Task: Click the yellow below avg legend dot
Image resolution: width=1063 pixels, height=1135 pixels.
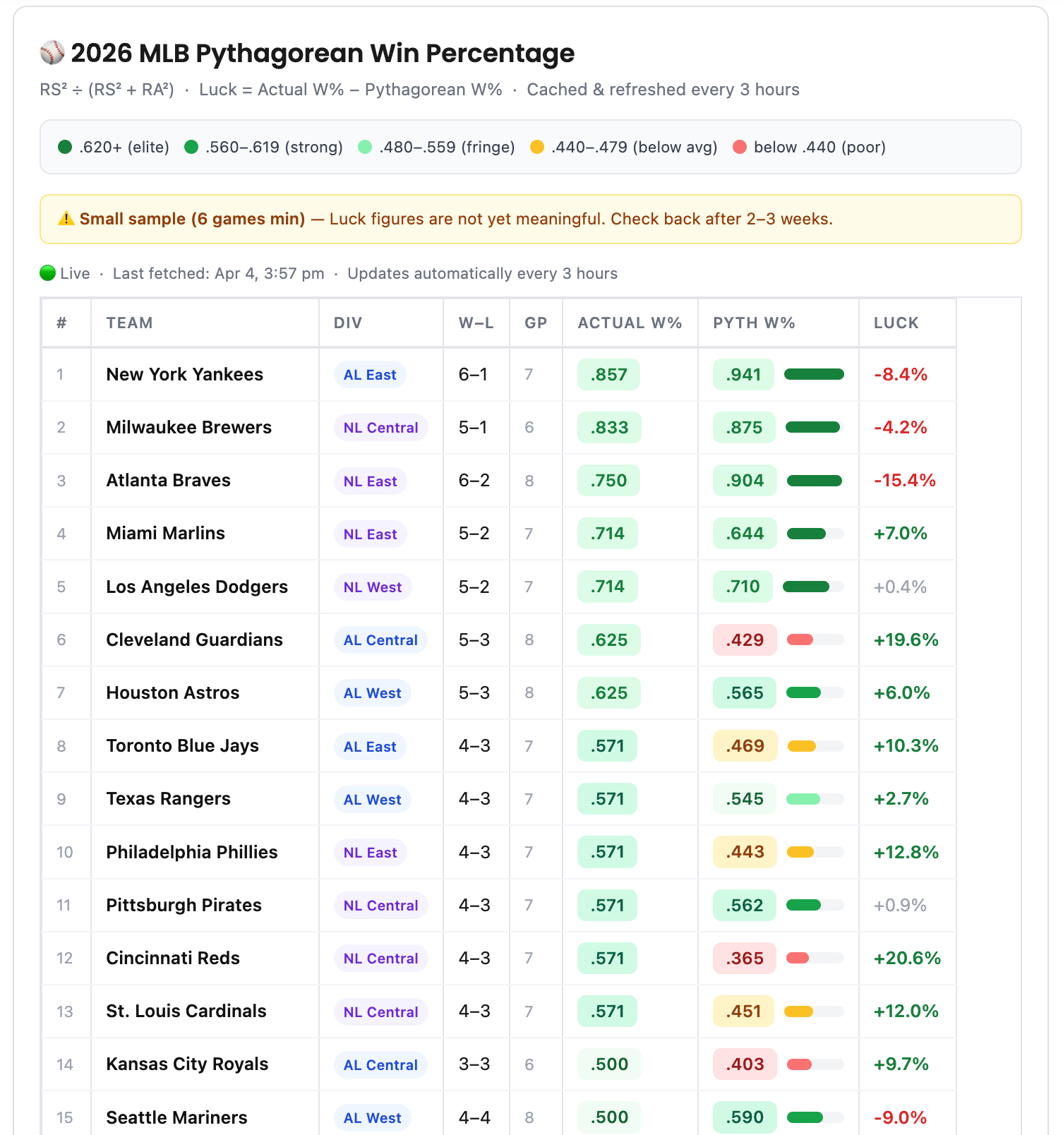Action: (x=537, y=147)
